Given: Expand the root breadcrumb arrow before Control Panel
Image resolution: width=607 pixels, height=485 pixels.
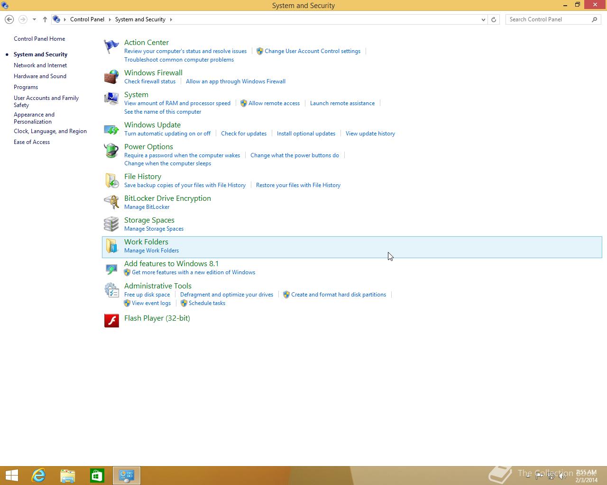Looking at the screenshot, I should [65, 19].
